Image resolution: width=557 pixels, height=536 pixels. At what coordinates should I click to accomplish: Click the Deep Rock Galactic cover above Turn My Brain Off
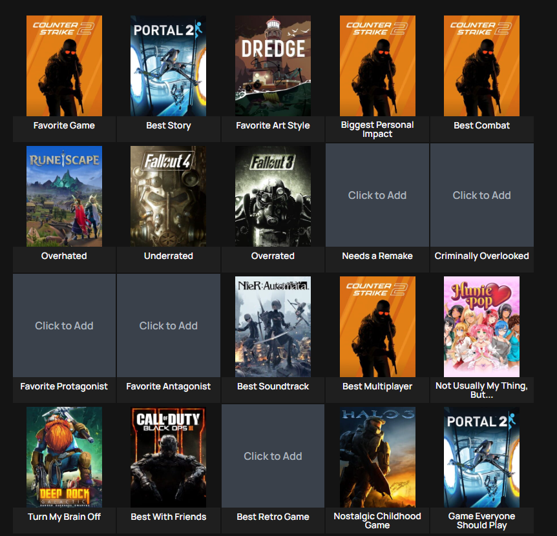point(65,457)
